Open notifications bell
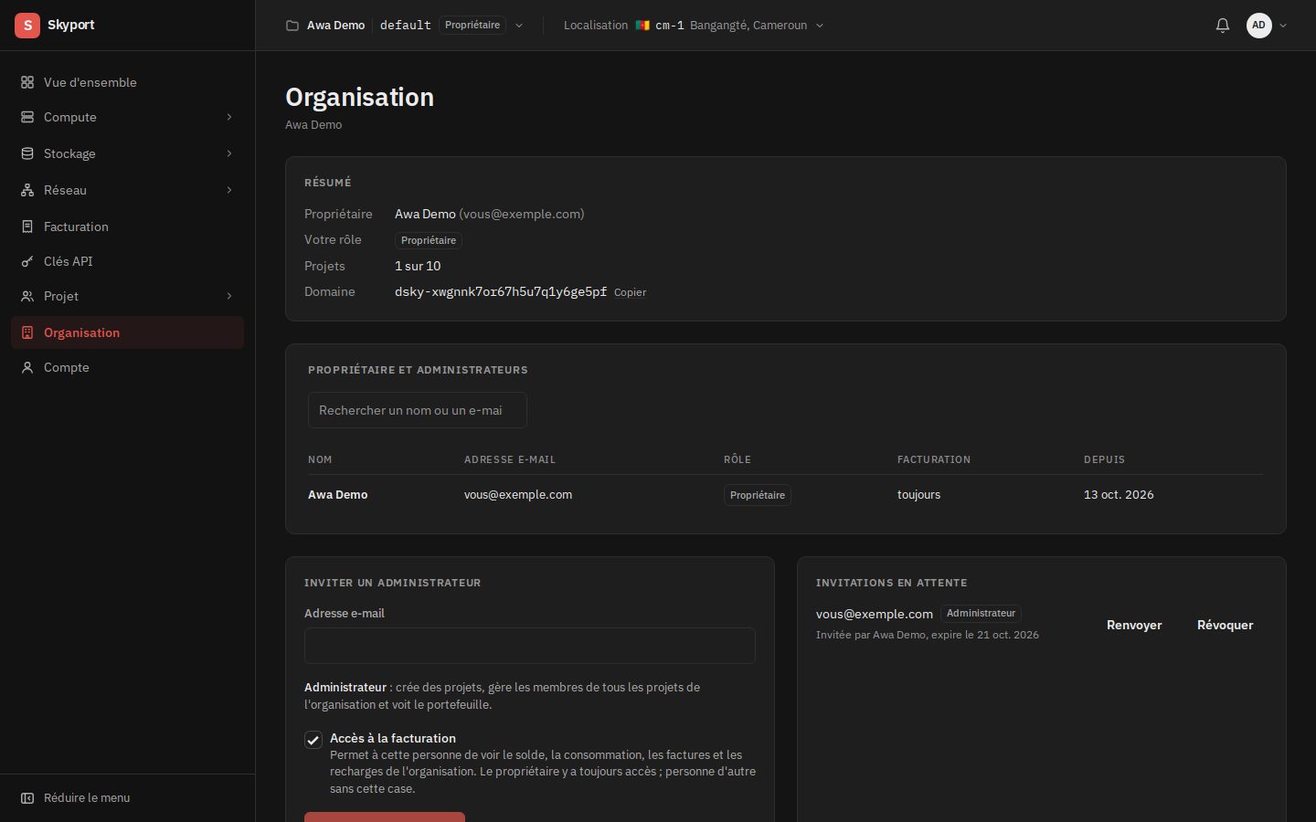The width and height of the screenshot is (1316, 822). click(x=1223, y=26)
